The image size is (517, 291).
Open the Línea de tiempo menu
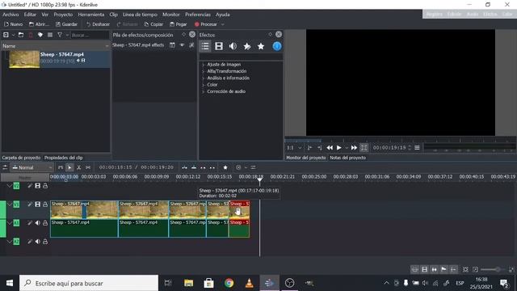pos(140,15)
